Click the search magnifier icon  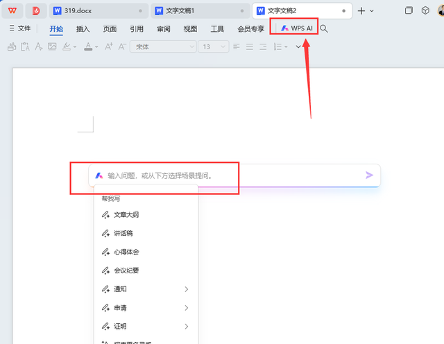click(x=324, y=28)
